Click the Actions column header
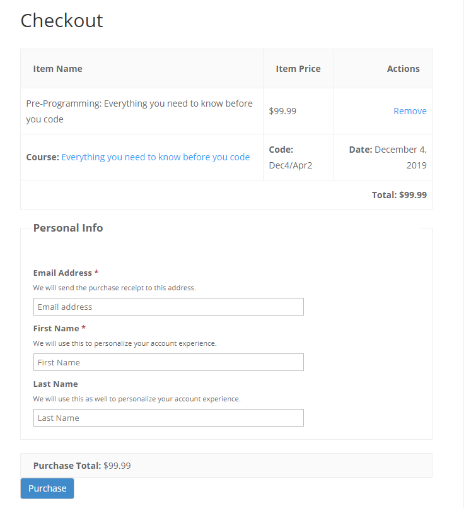The width and height of the screenshot is (471, 508). pyautogui.click(x=403, y=69)
